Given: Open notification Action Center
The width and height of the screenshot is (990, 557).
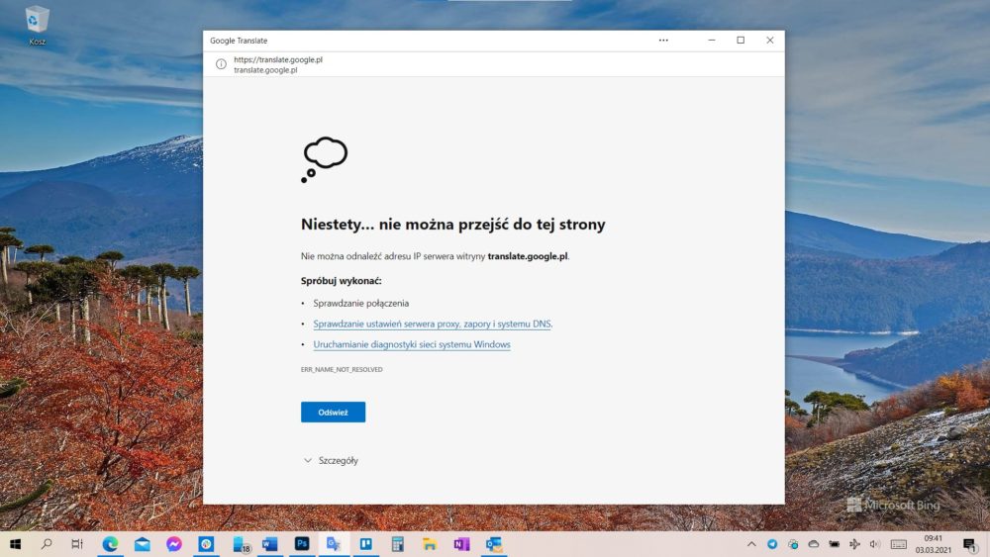Looking at the screenshot, I should coord(970,544).
